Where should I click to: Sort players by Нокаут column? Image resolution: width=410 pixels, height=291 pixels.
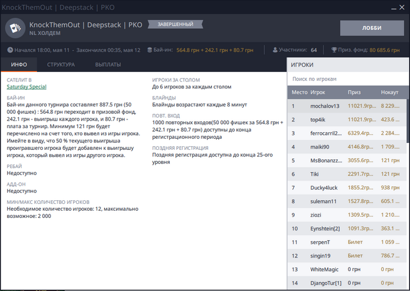click(389, 93)
